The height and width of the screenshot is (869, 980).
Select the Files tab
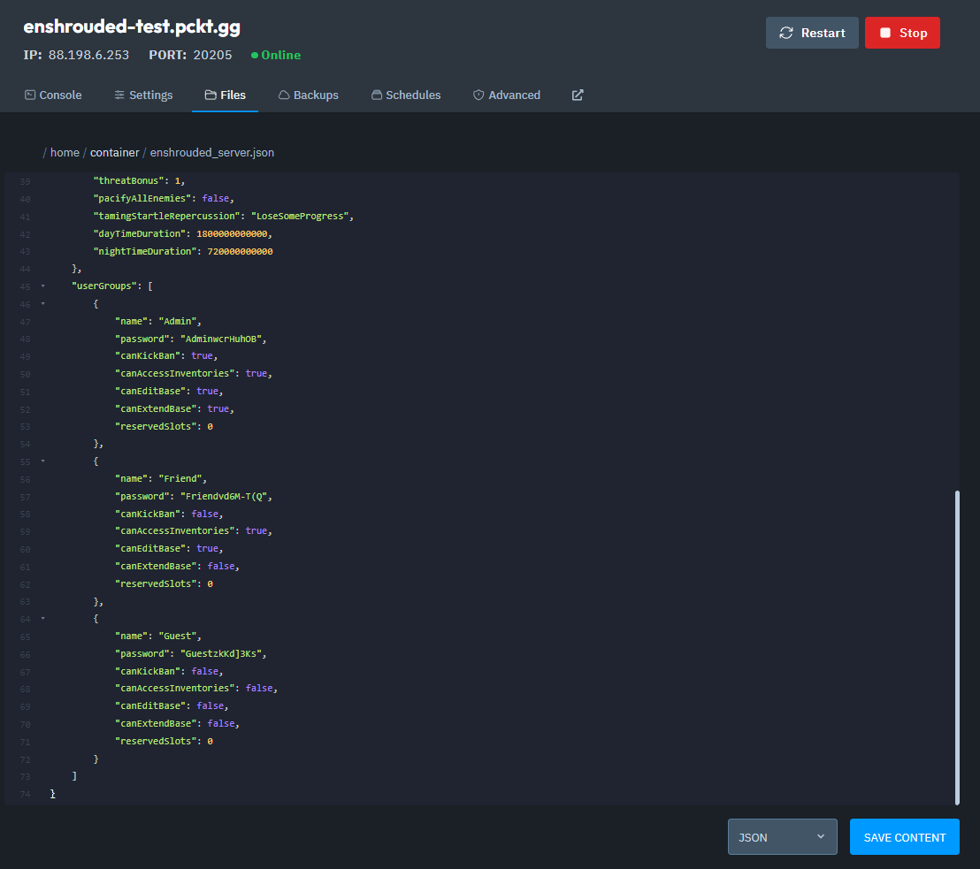[225, 95]
